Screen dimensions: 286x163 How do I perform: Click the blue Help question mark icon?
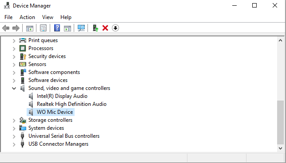click(57, 28)
